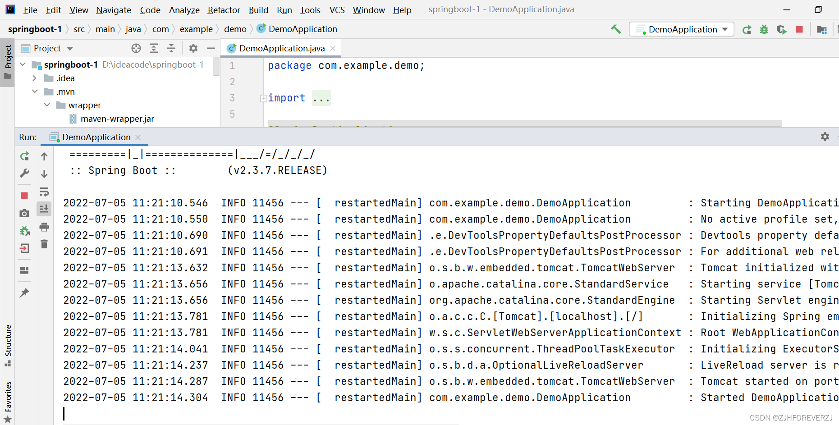
Task: Click the camera dump threads icon
Action: point(25,213)
